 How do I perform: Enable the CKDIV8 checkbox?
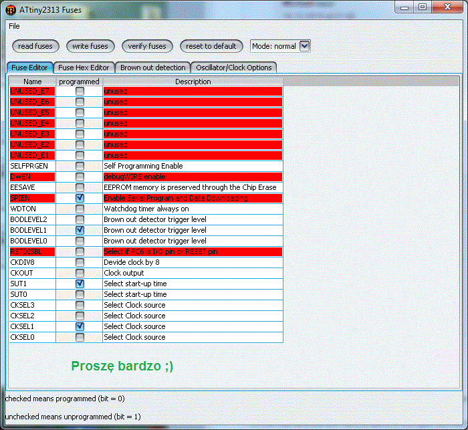tap(80, 262)
